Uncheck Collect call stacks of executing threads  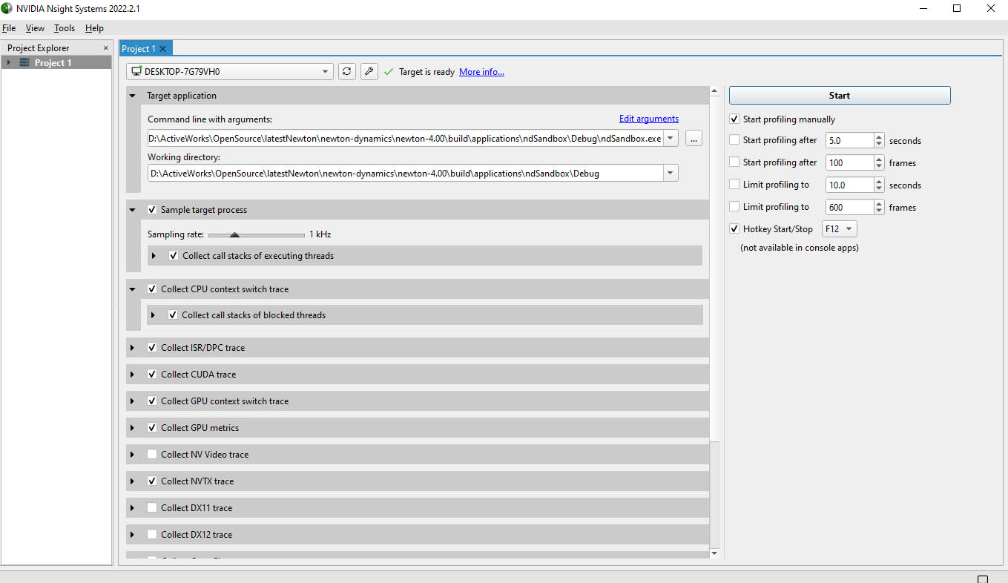click(x=174, y=256)
